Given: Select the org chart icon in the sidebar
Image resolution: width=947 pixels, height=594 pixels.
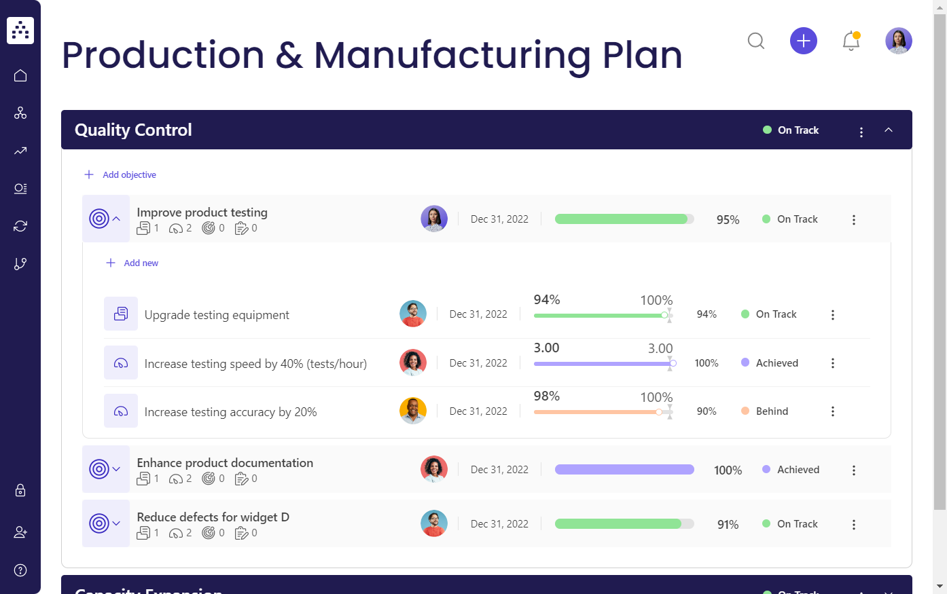Looking at the screenshot, I should 20,113.
